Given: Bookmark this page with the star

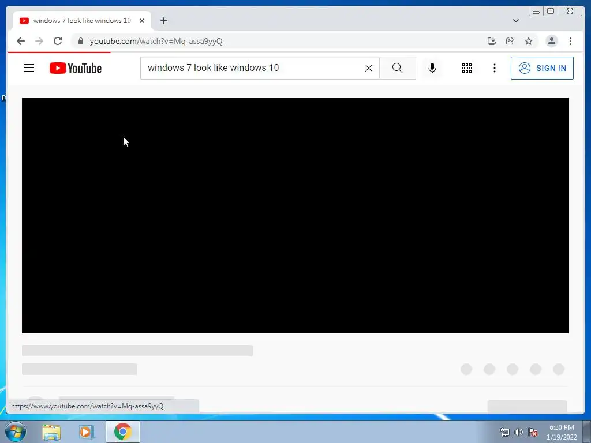Looking at the screenshot, I should coord(529,41).
